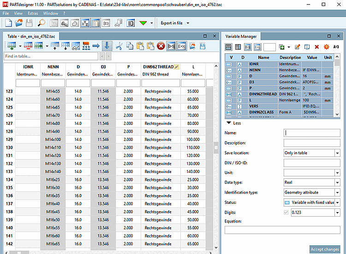Click the magnifier search icon in the main toolbar

pyautogui.click(x=42, y=23)
